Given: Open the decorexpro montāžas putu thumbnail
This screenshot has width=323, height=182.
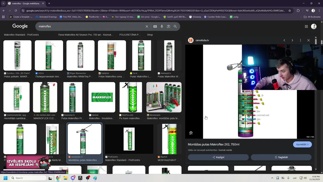Looking at the screenshot, I should click(164, 97).
